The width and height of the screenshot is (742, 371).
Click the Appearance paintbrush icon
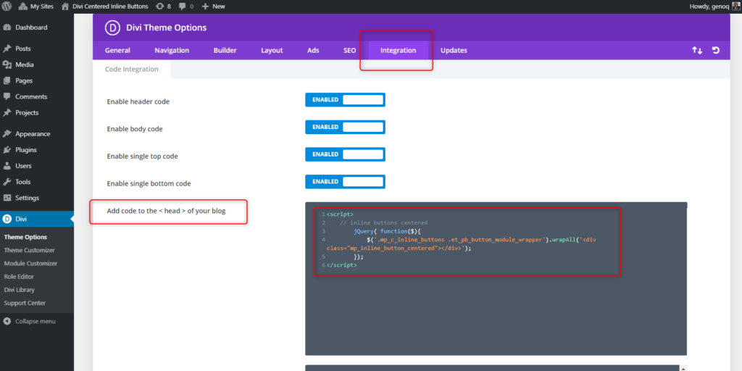[x=7, y=134]
